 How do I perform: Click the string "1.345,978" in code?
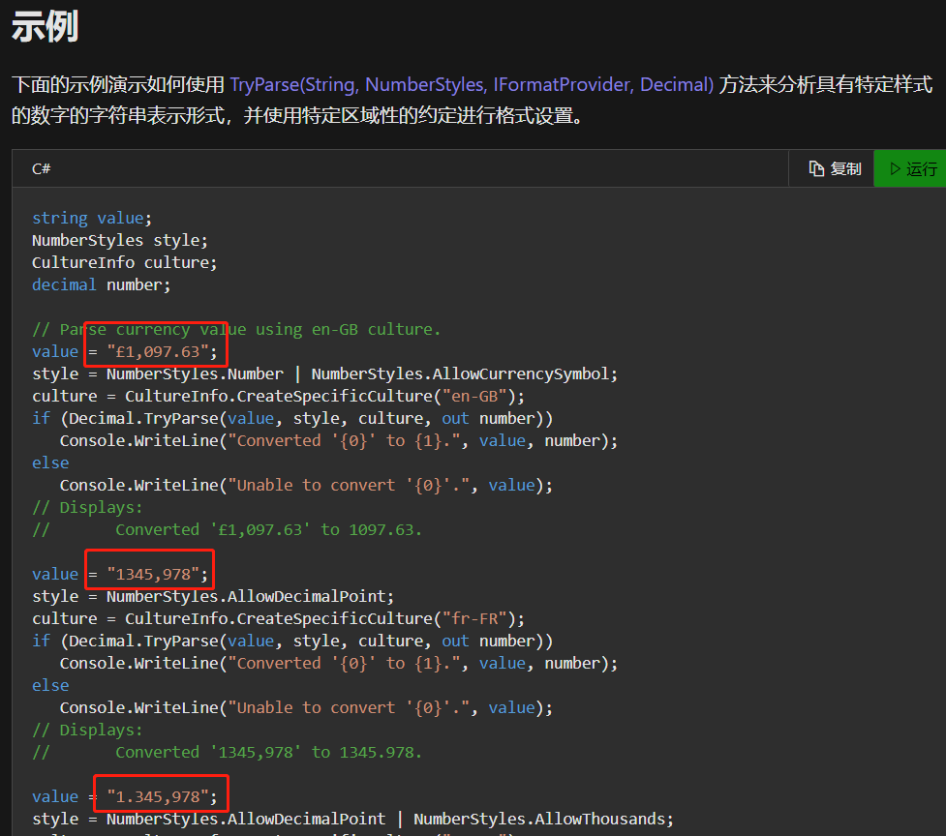[x=158, y=796]
